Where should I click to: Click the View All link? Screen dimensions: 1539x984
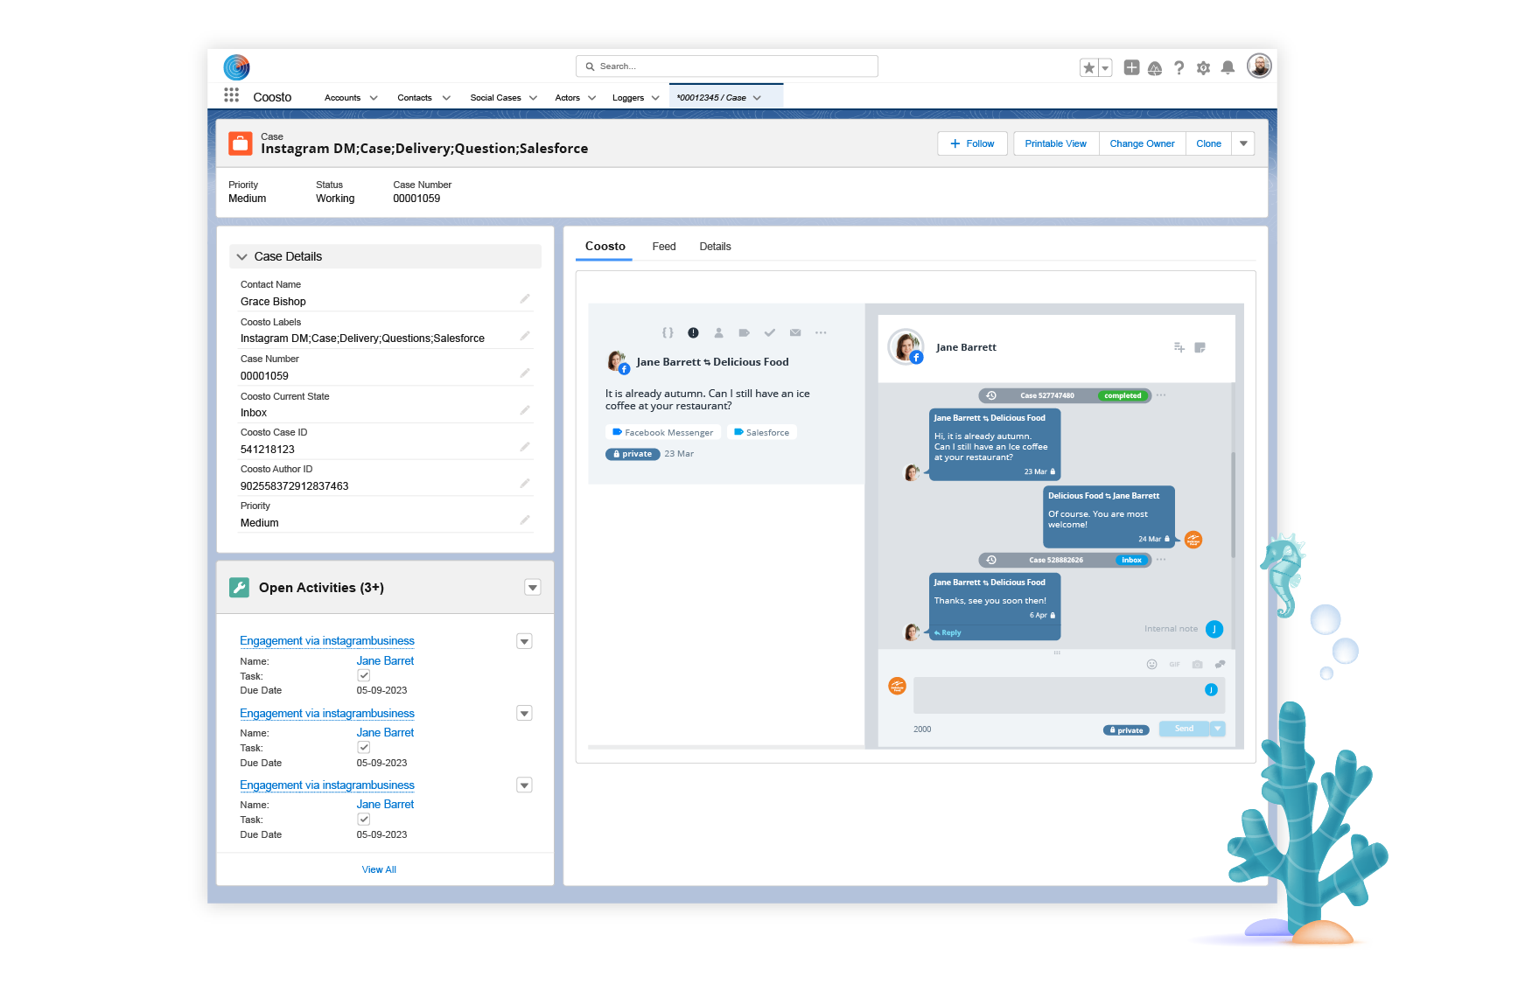point(379,869)
